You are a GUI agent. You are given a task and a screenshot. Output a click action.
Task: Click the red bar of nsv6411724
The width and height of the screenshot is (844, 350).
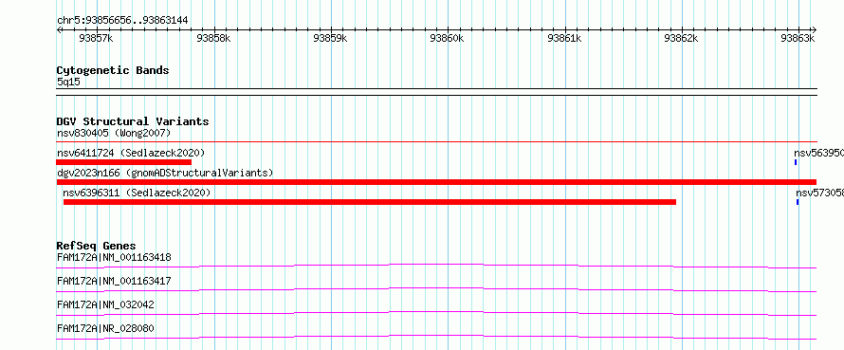[x=124, y=162]
